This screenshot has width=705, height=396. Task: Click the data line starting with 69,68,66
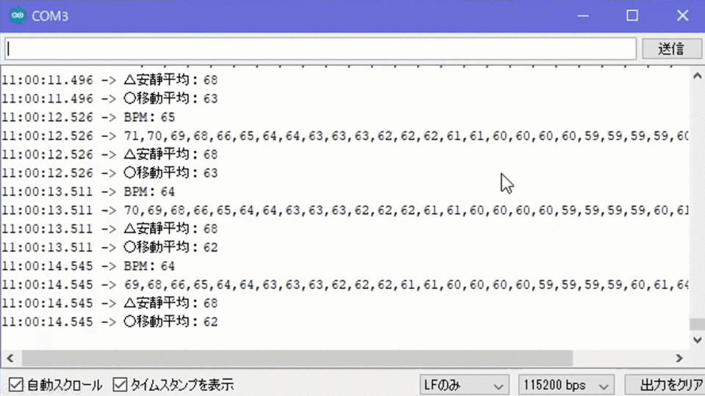coord(345,285)
